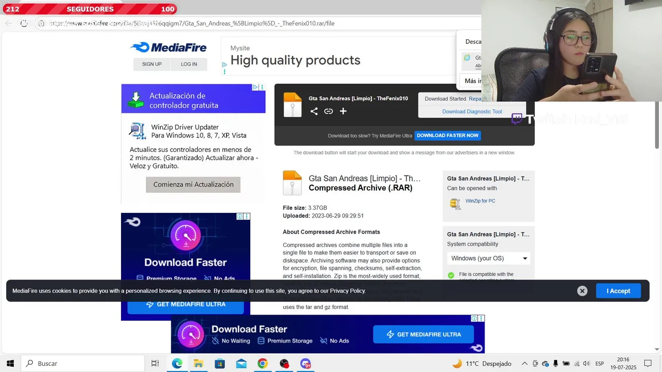This screenshot has width=662, height=372.
Task: Open the purple notification-badge app in taskbar
Action: 306,363
